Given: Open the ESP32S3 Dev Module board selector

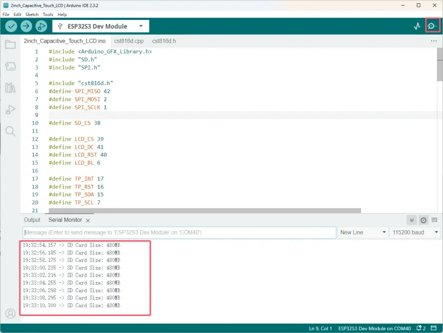Looking at the screenshot, I should pos(101,26).
